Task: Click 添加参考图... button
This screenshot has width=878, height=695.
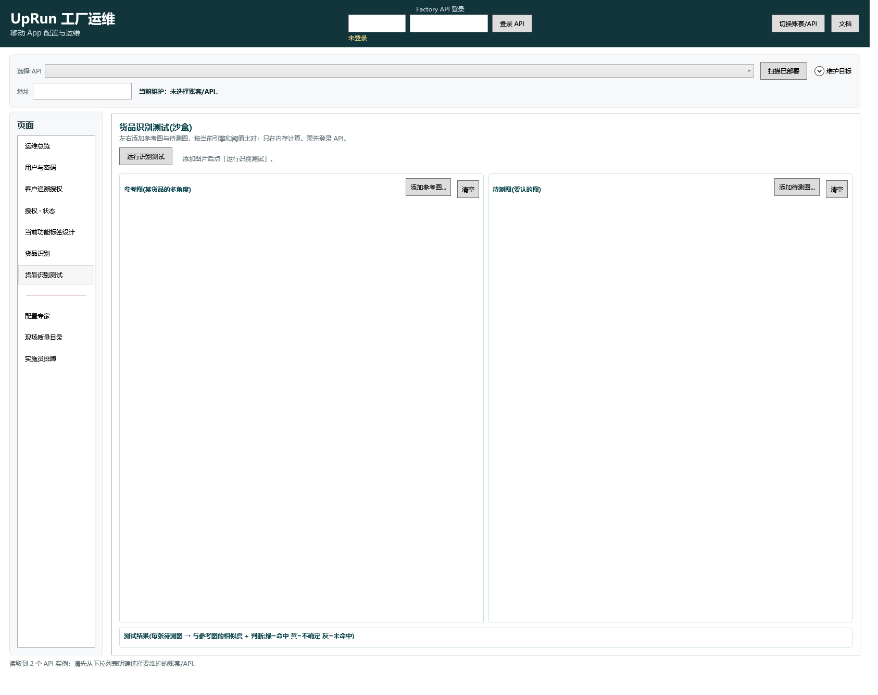Action: point(428,187)
